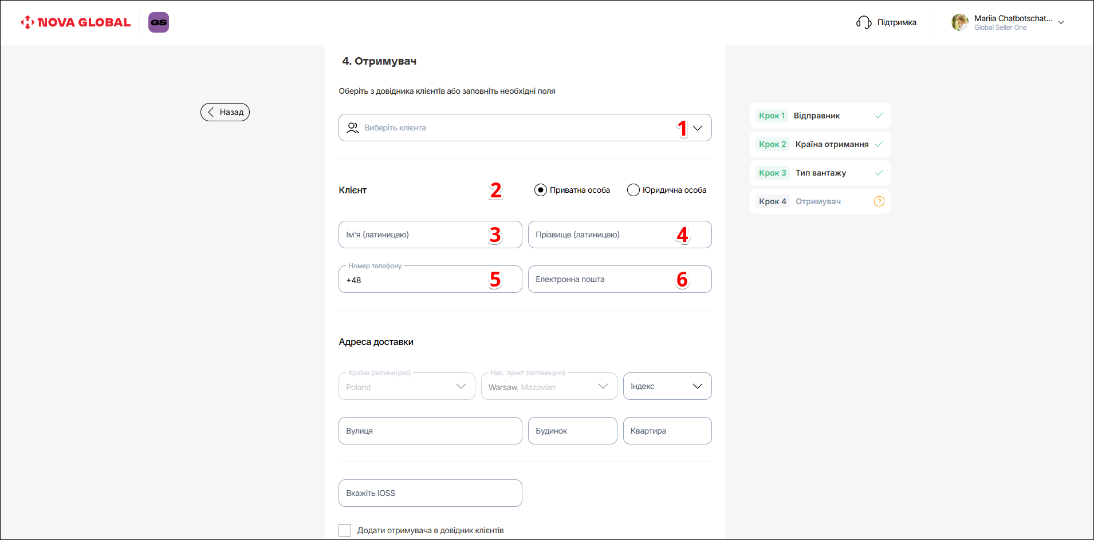Click the Електронна пошта input field
Screen dimensions: 1094x540
point(601,279)
